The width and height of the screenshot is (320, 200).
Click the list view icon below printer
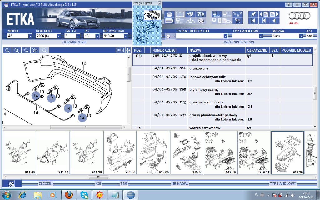coord(169,21)
